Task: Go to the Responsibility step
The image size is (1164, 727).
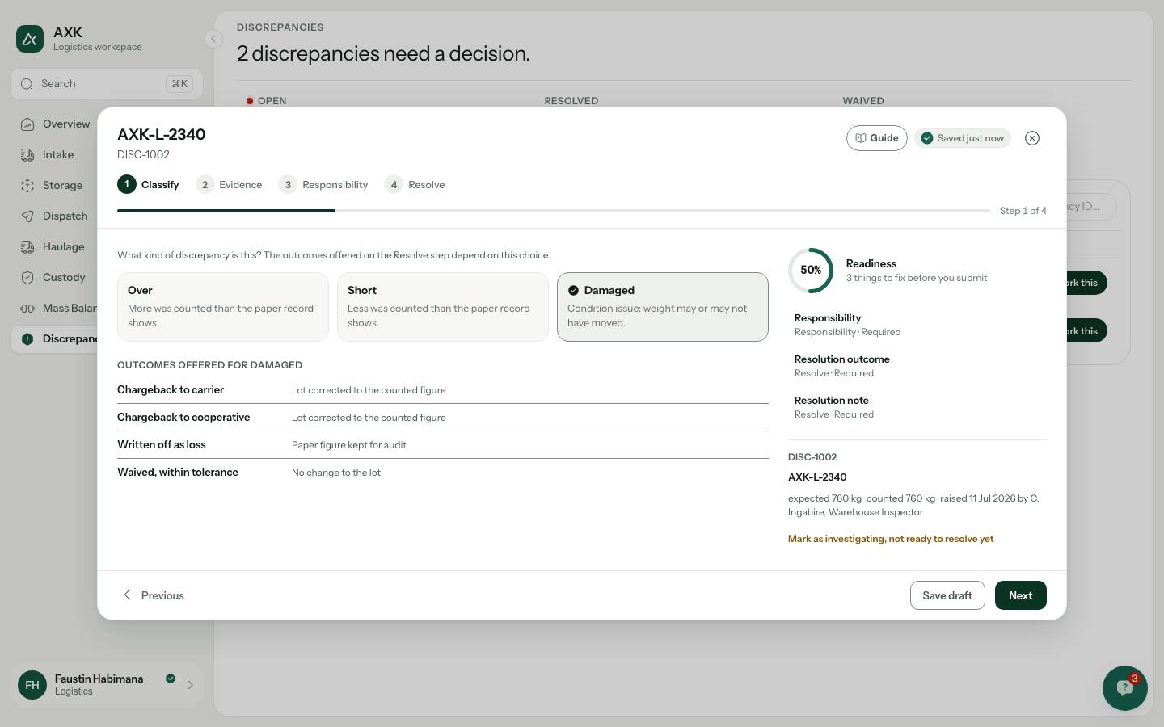Action: (323, 185)
